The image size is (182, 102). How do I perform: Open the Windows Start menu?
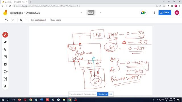(x=3, y=100)
